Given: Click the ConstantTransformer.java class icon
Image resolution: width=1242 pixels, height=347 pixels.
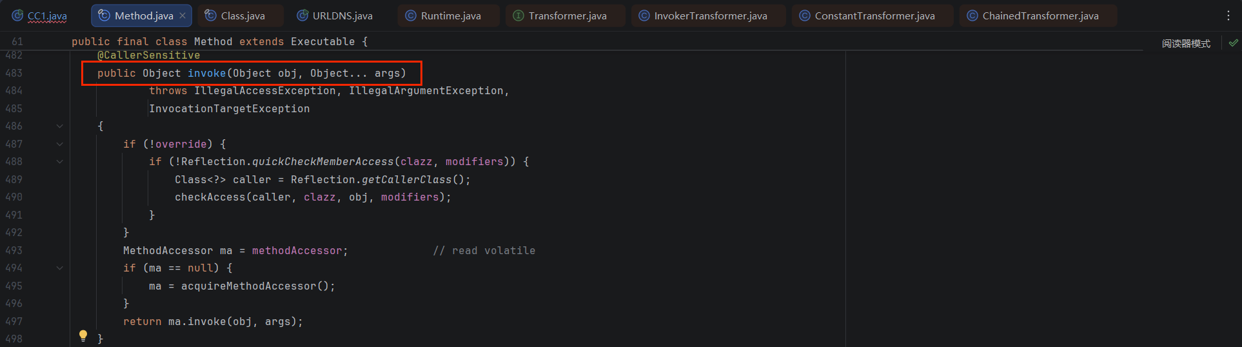Looking at the screenshot, I should pyautogui.click(x=804, y=15).
